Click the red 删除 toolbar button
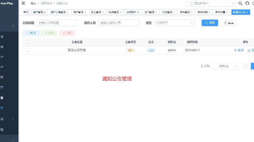 point(68,33)
